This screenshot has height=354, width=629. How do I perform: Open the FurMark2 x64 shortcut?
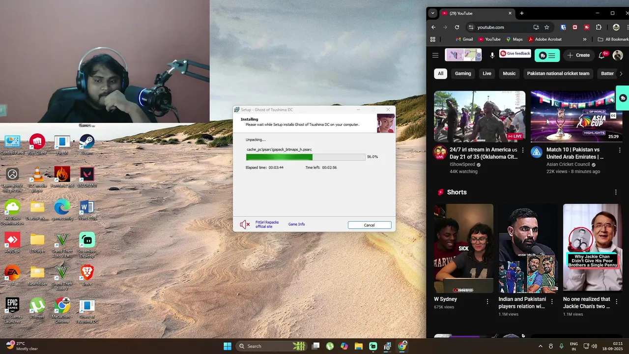click(62, 177)
